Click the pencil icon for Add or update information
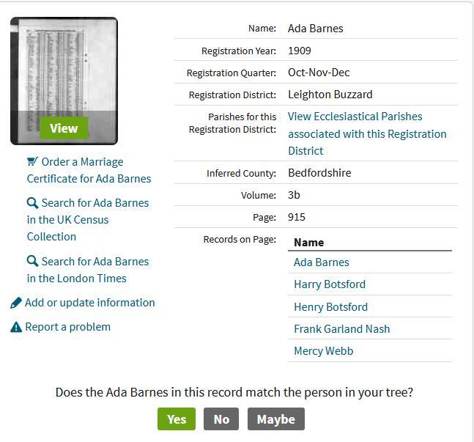Image resolution: width=474 pixels, height=442 pixels. coord(16,303)
